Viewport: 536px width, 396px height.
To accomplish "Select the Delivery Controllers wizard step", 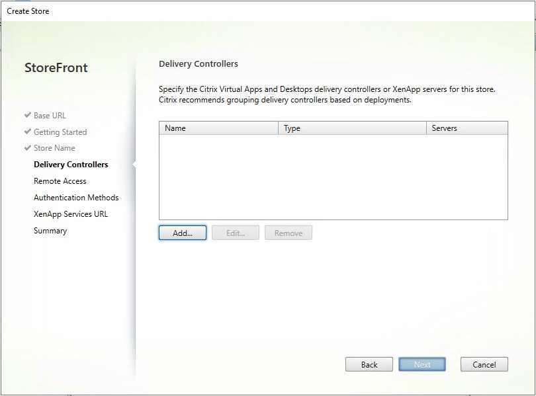I will [x=71, y=164].
